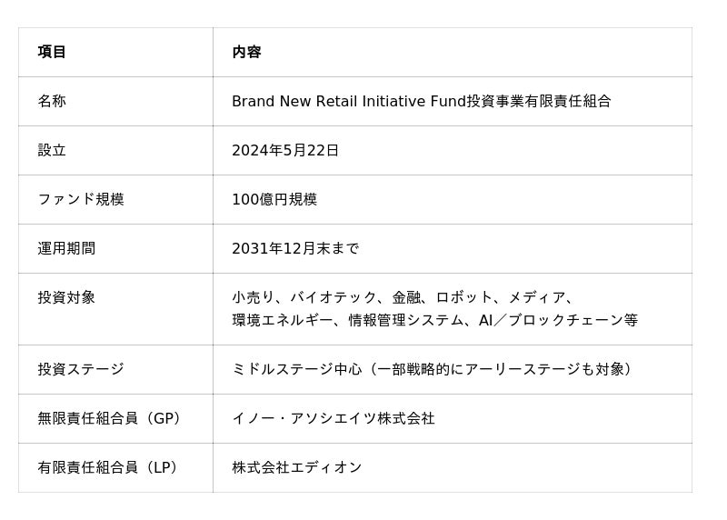Click the 株式会社エディオン text
Screen dimensions: 727x520
(297, 467)
